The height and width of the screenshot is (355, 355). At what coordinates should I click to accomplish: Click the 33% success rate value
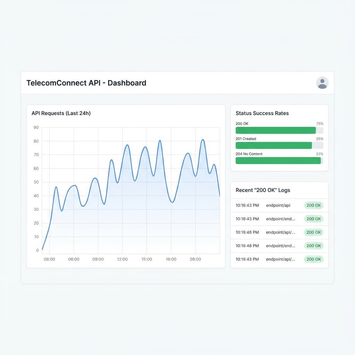point(320,154)
